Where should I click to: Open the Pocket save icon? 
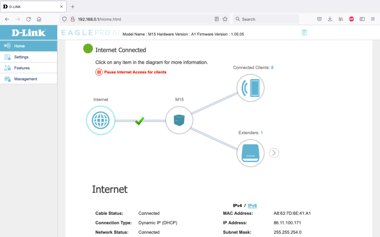[x=319, y=19]
